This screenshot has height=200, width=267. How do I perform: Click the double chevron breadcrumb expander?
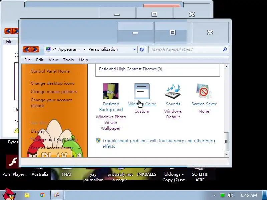[54, 49]
